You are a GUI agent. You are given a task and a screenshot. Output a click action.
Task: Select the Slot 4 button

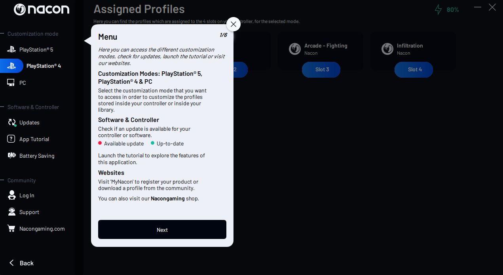[x=414, y=70]
